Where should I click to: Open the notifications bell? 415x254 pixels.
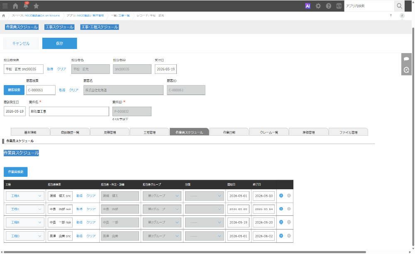26,5
